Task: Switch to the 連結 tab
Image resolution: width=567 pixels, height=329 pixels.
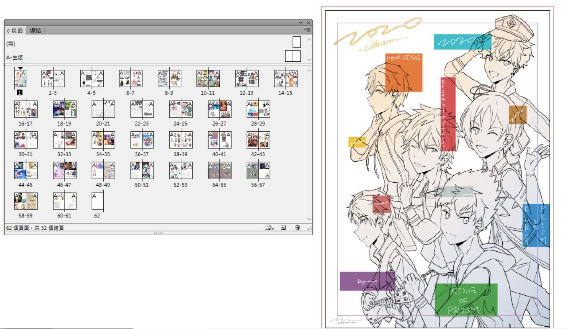Action: 35,30
